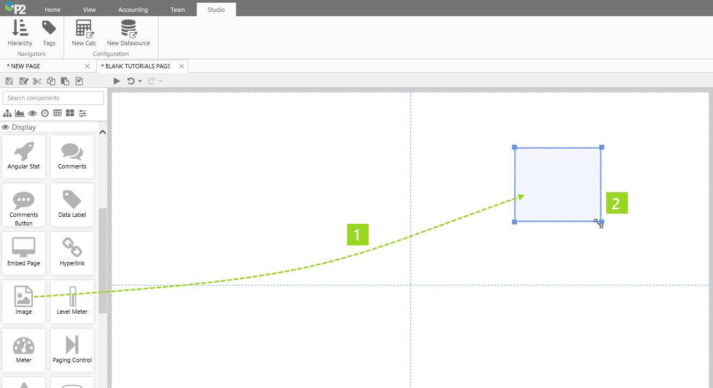Select the Meter component
The width and height of the screenshot is (713, 388).
(24, 350)
